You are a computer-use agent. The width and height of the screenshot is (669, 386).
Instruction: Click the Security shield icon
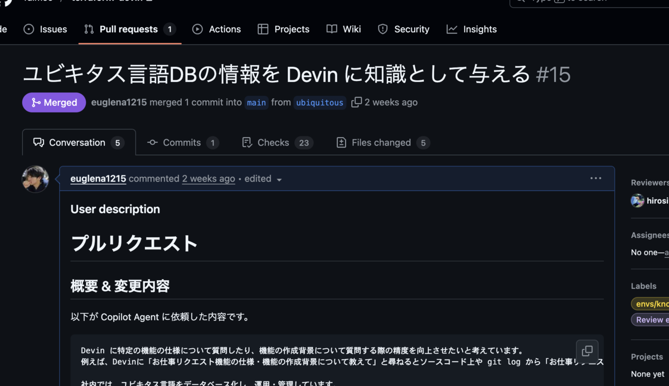[x=382, y=29]
